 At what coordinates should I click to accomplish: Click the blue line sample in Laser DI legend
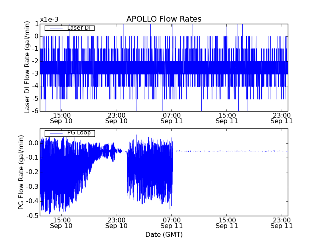click(56, 28)
